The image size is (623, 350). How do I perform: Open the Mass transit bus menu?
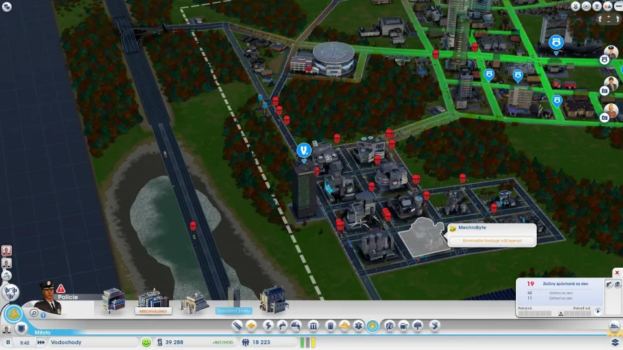(x=404, y=326)
